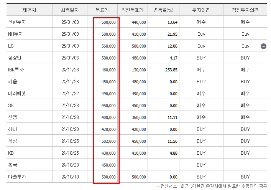The height and width of the screenshot is (190, 271).
Task: Select the 4.17 change rate for 상상인
Action: tap(173, 58)
